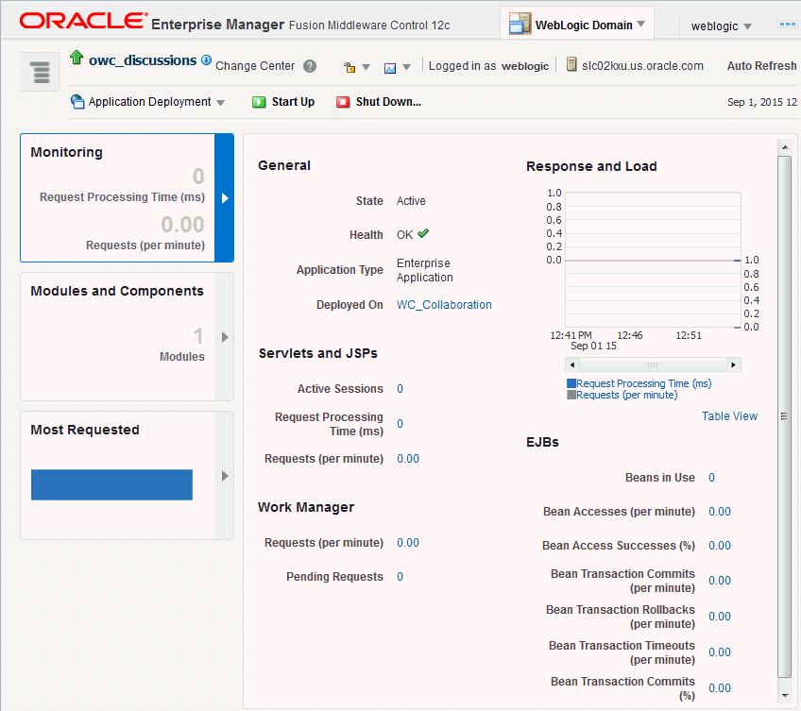Open the WebLogic Domain menu
This screenshot has width=801, height=711.
coord(578,25)
